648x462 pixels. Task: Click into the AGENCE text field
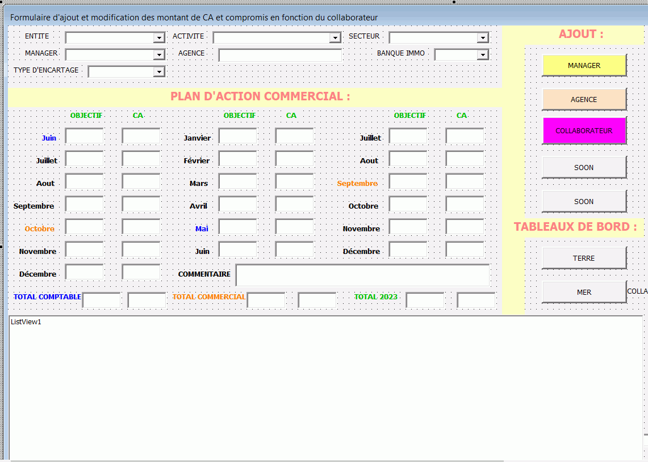coord(280,55)
